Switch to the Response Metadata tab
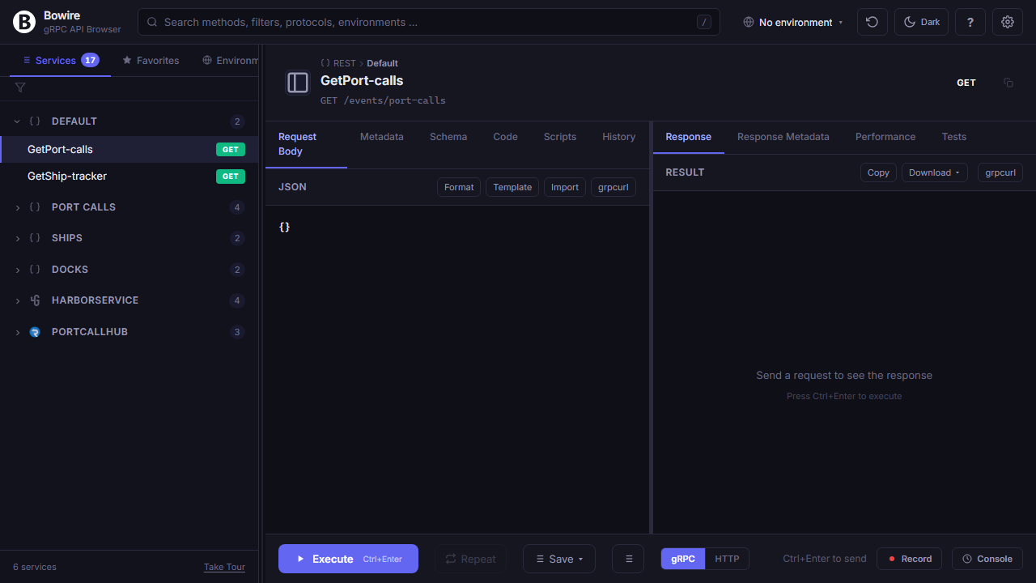This screenshot has height=583, width=1036. (x=783, y=137)
